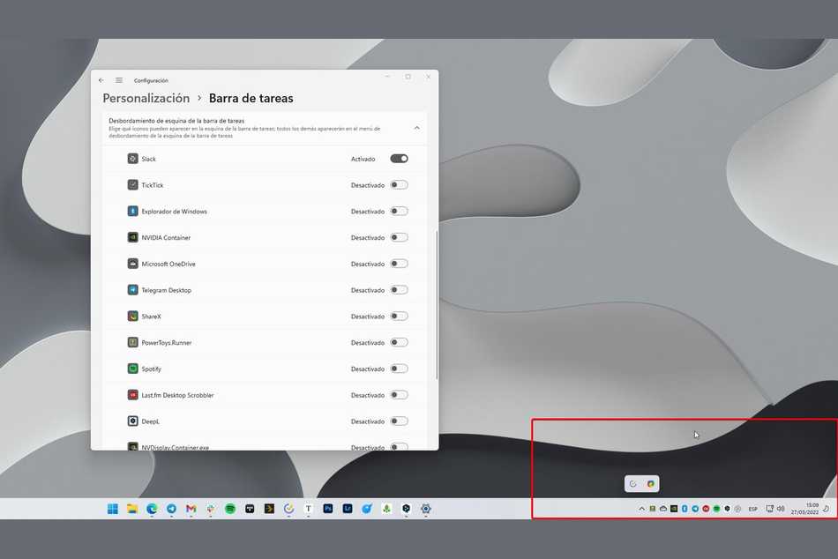Enable the Telegram Desktop toggle
Screen dimensions: 838x559
click(399, 290)
